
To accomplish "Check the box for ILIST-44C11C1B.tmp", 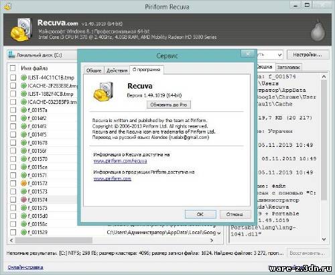I will tap(13, 78).
